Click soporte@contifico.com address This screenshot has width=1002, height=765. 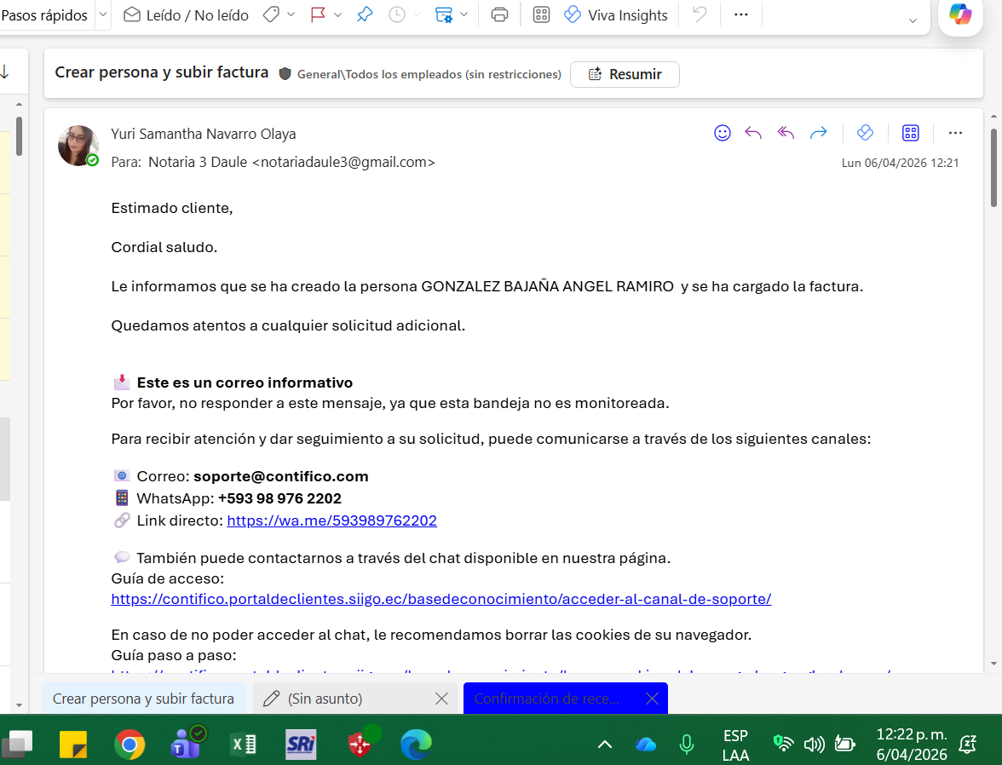(280, 477)
